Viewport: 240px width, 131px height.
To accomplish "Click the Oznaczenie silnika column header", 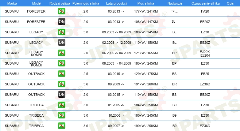I will point(206,3).
